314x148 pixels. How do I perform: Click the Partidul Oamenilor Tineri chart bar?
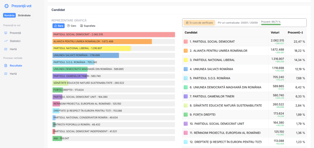click(70, 76)
